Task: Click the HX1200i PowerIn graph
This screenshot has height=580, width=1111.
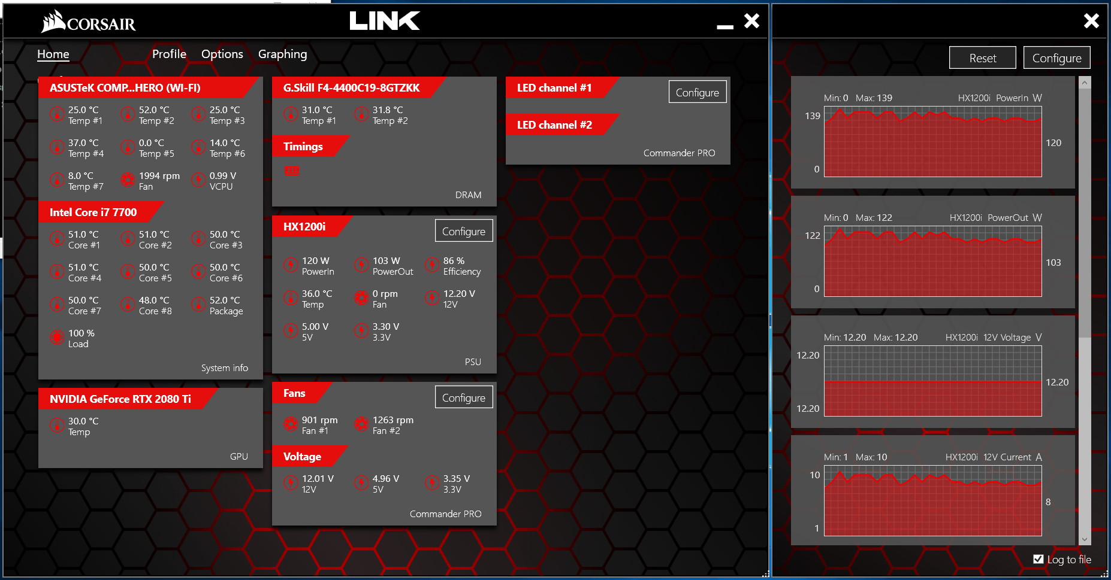Action: pos(933,142)
